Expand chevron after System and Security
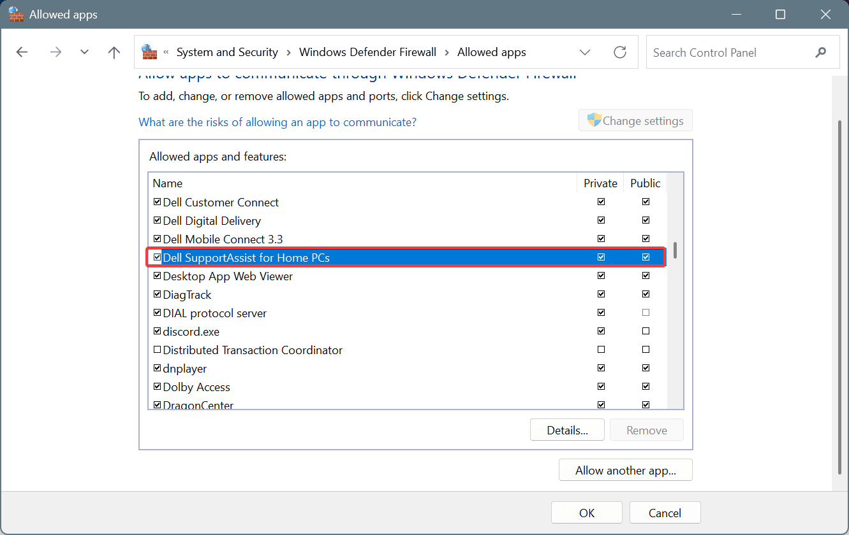 pyautogui.click(x=288, y=52)
